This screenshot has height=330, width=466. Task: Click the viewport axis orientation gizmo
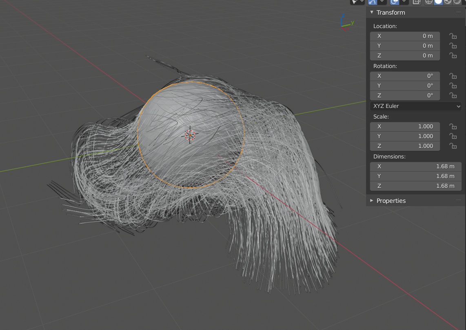coord(346,22)
